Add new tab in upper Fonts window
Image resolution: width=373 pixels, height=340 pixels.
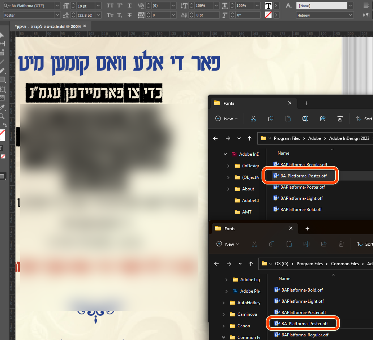306,103
